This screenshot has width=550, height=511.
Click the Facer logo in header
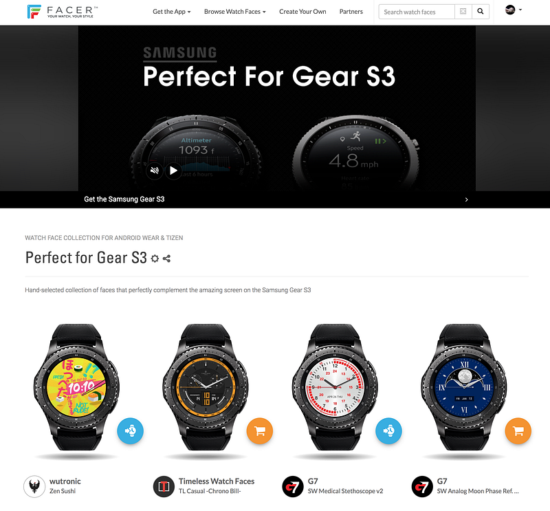pyautogui.click(x=63, y=12)
